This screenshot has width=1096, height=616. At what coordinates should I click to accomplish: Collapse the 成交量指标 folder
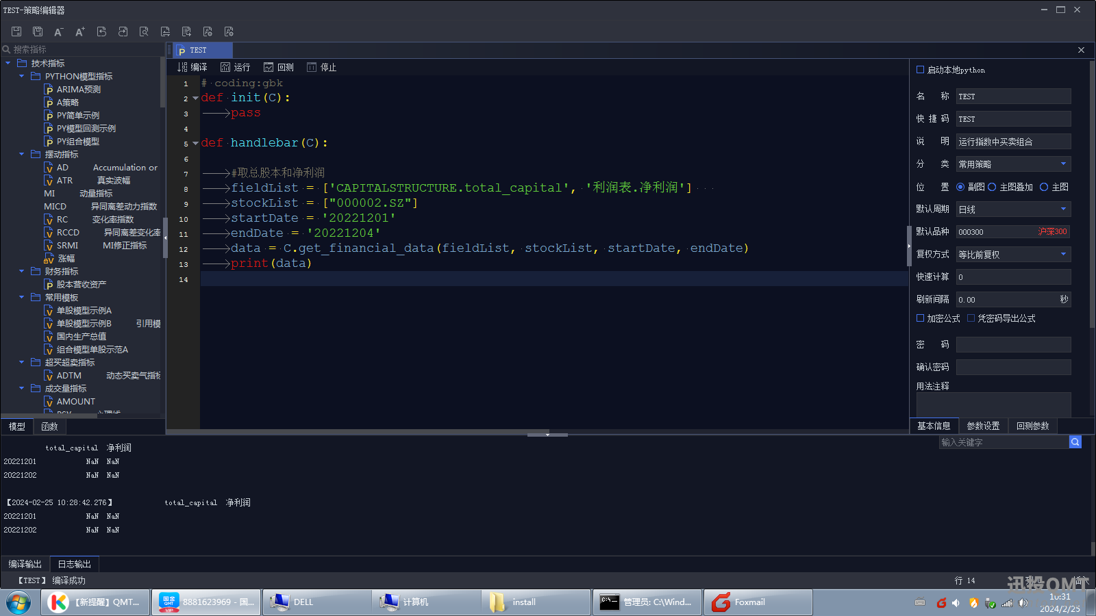point(22,388)
